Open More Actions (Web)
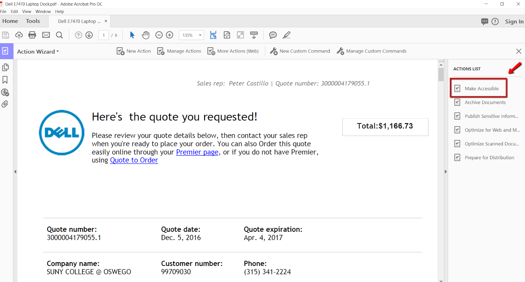The image size is (525, 282). 233,51
